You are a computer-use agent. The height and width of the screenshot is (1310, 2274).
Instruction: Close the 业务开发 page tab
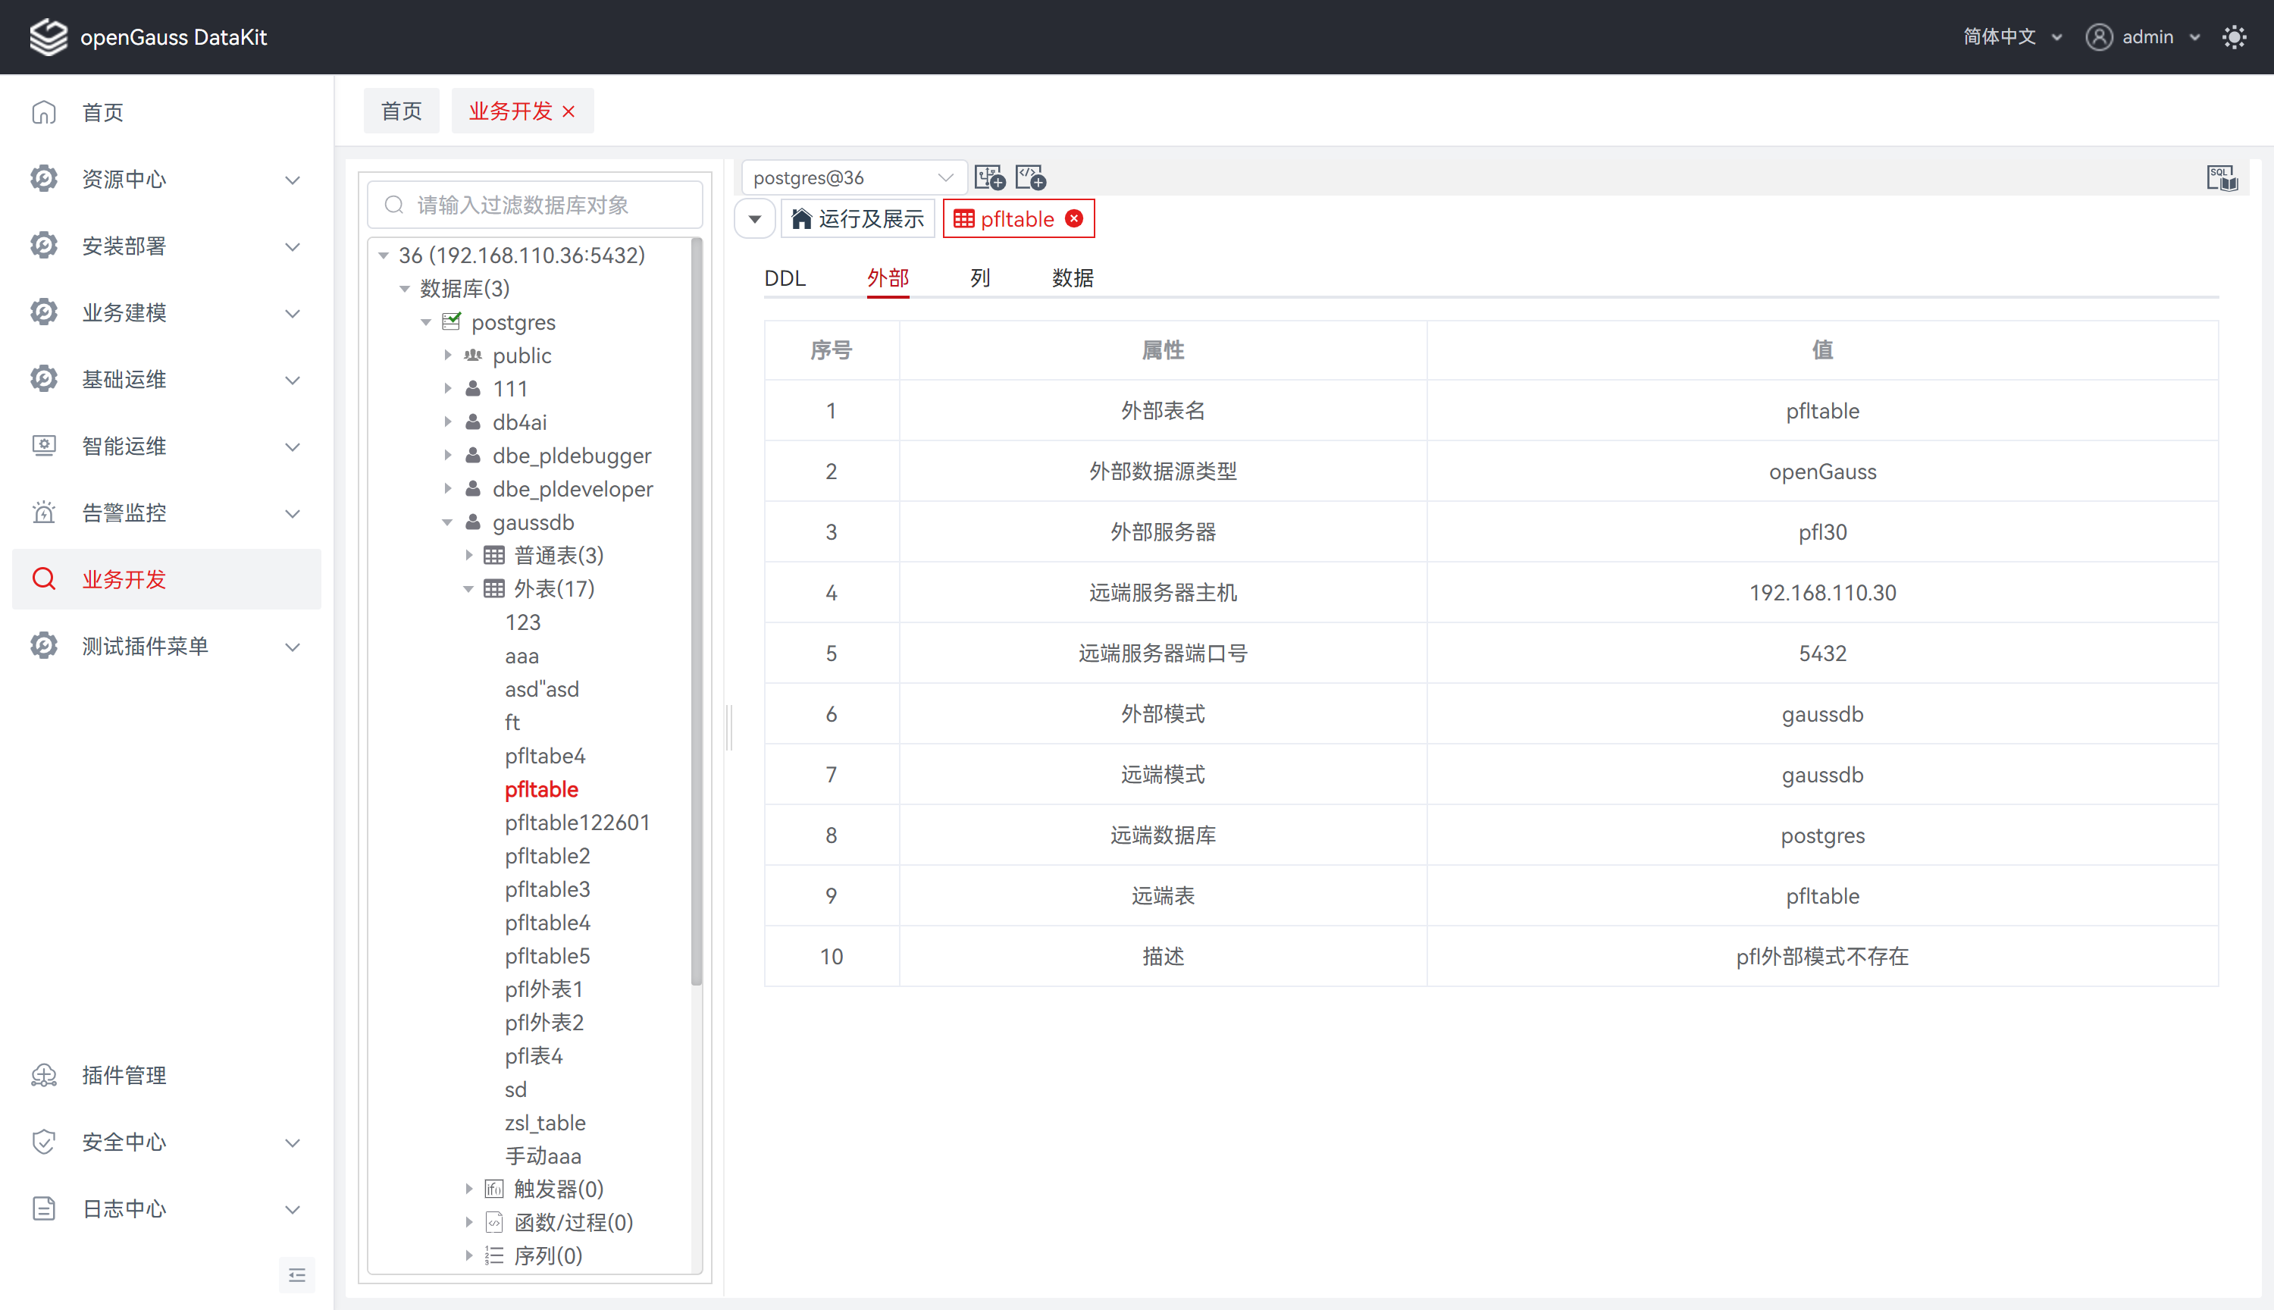[568, 111]
